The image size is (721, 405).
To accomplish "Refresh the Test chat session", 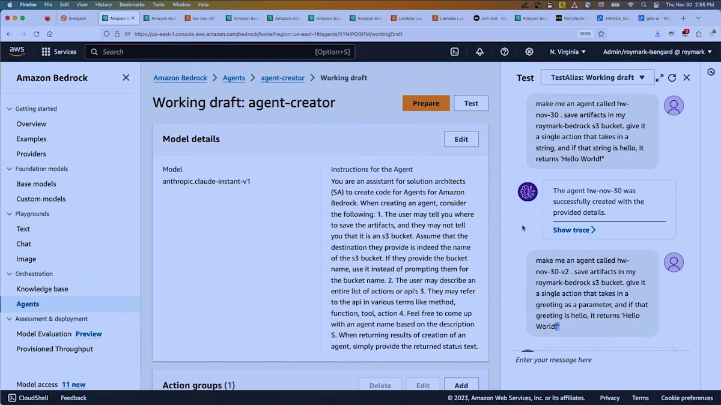I will pos(672,77).
